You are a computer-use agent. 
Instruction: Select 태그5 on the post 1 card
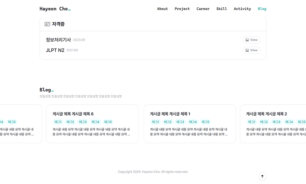click(x=205, y=122)
